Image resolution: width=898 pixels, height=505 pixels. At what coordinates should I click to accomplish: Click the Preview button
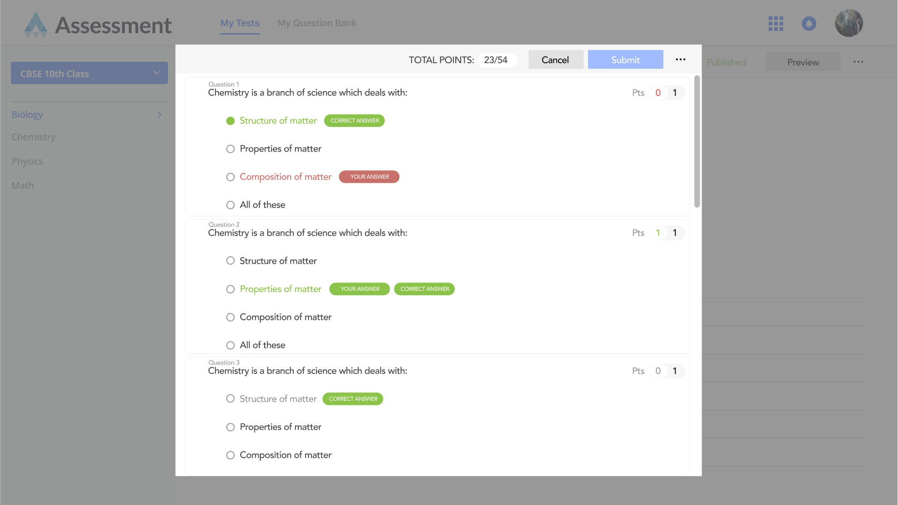pyautogui.click(x=803, y=62)
